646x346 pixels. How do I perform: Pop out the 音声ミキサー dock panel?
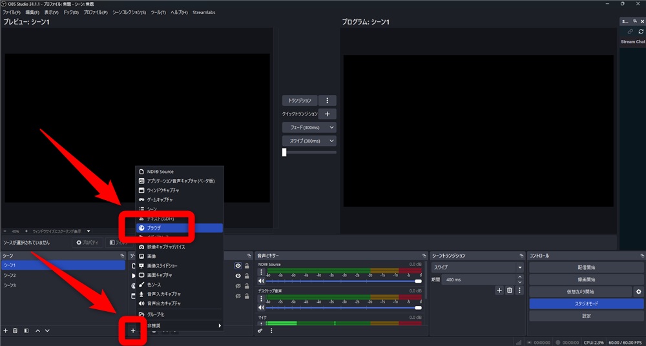[x=424, y=256]
